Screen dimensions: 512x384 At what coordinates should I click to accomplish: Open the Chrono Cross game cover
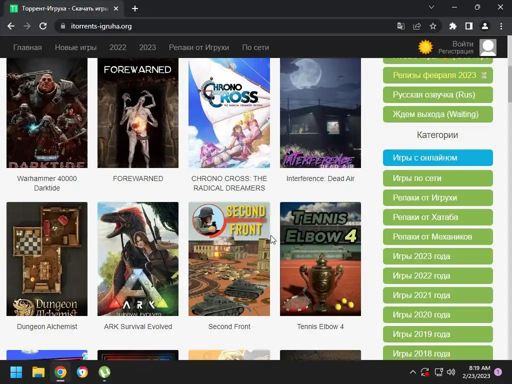pyautogui.click(x=229, y=113)
